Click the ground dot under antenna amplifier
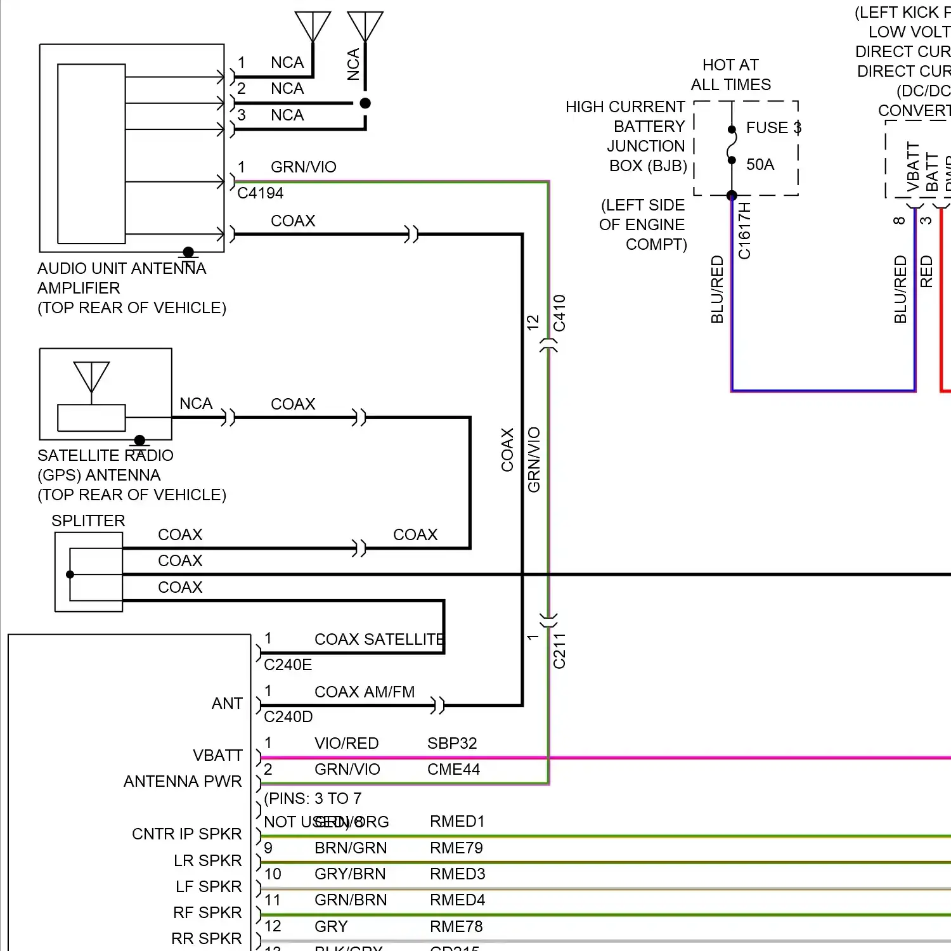This screenshot has width=951, height=951. [x=188, y=252]
